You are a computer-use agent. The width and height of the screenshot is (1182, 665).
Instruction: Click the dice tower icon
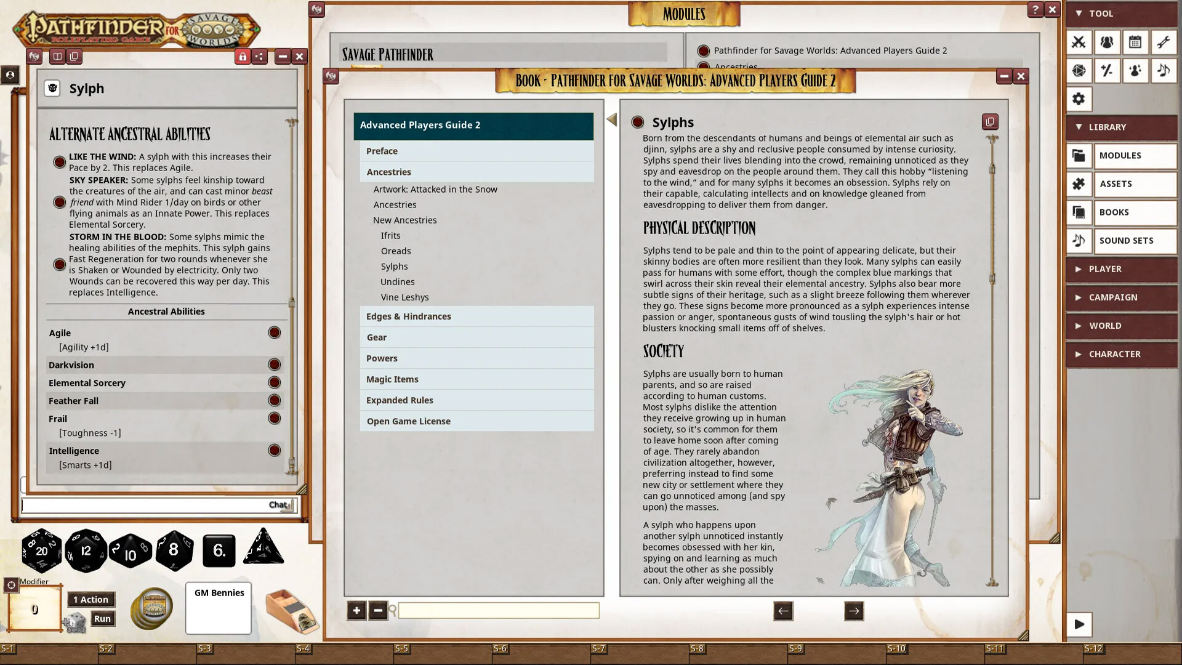point(292,611)
